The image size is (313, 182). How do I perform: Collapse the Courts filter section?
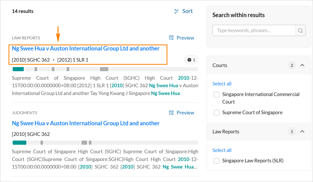coord(302,65)
